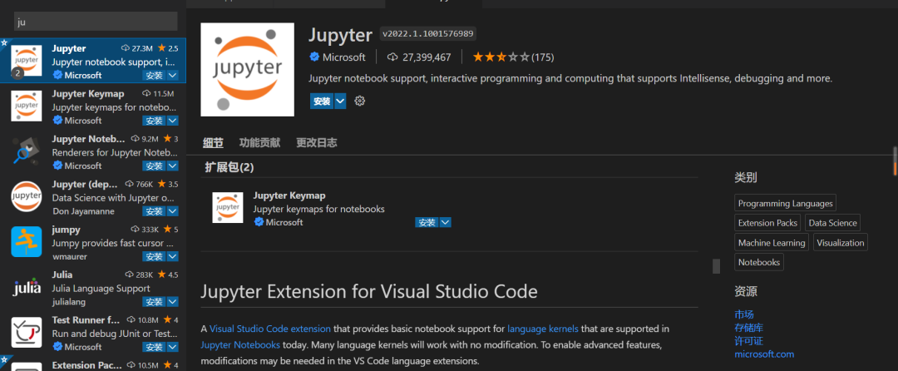The image size is (898, 371).
Task: Select the Julia extension logo
Action: [x=27, y=287]
